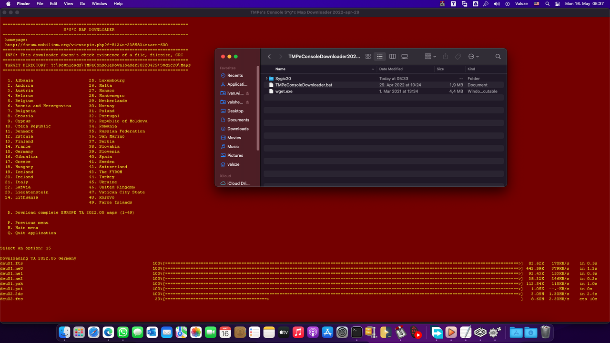The width and height of the screenshot is (610, 343).
Task: Open System Preferences from the Dock
Action: point(342,332)
